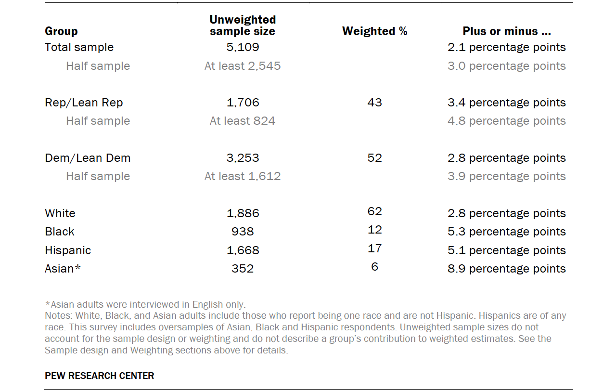Click the Dem/Lean Dem row label

tap(88, 158)
